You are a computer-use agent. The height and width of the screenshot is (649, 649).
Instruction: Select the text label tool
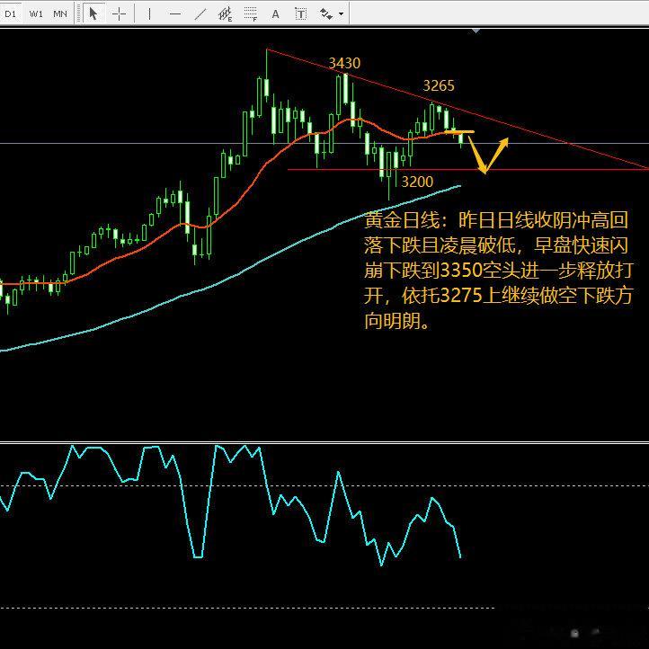(x=300, y=14)
